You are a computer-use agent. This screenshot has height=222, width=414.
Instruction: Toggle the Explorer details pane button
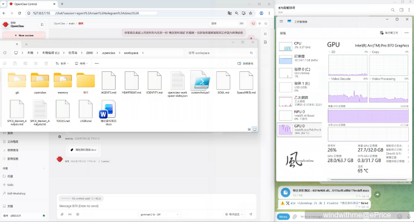tap(246, 63)
